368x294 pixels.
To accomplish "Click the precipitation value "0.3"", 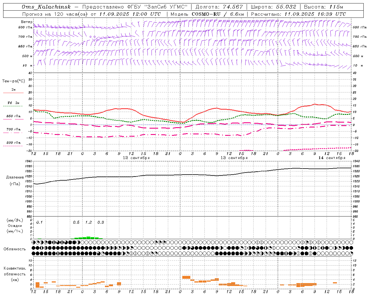I will pyautogui.click(x=101, y=223).
